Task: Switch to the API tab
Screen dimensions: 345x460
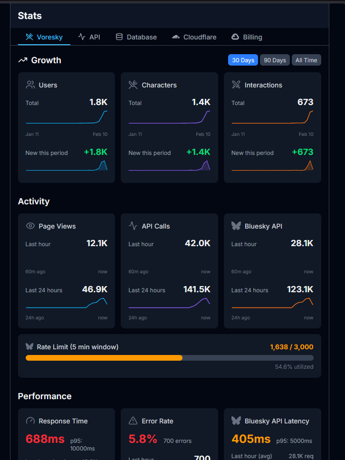Action: pyautogui.click(x=89, y=37)
